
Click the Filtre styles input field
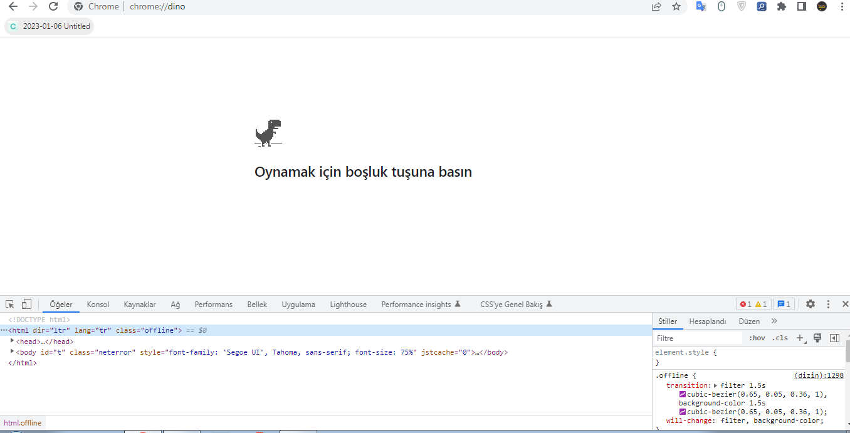click(x=696, y=338)
